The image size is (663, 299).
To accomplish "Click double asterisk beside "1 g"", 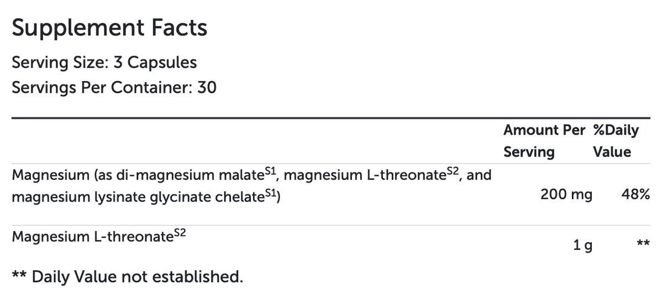I will pyautogui.click(x=643, y=243).
